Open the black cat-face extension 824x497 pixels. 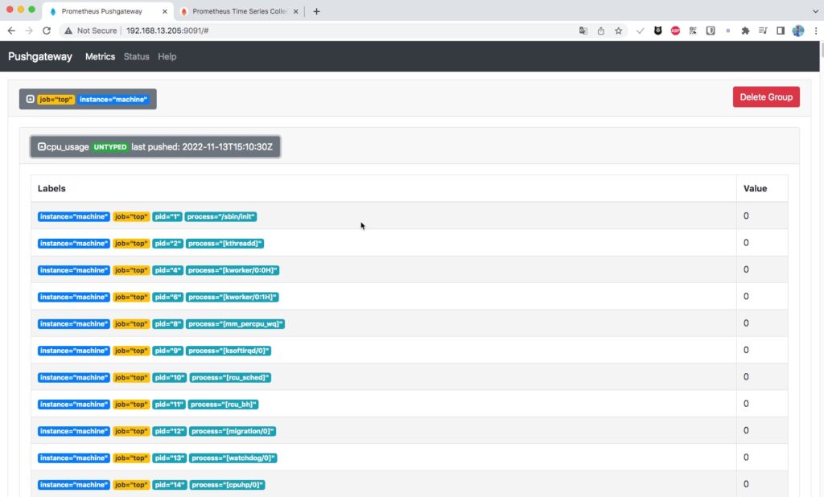click(x=658, y=31)
